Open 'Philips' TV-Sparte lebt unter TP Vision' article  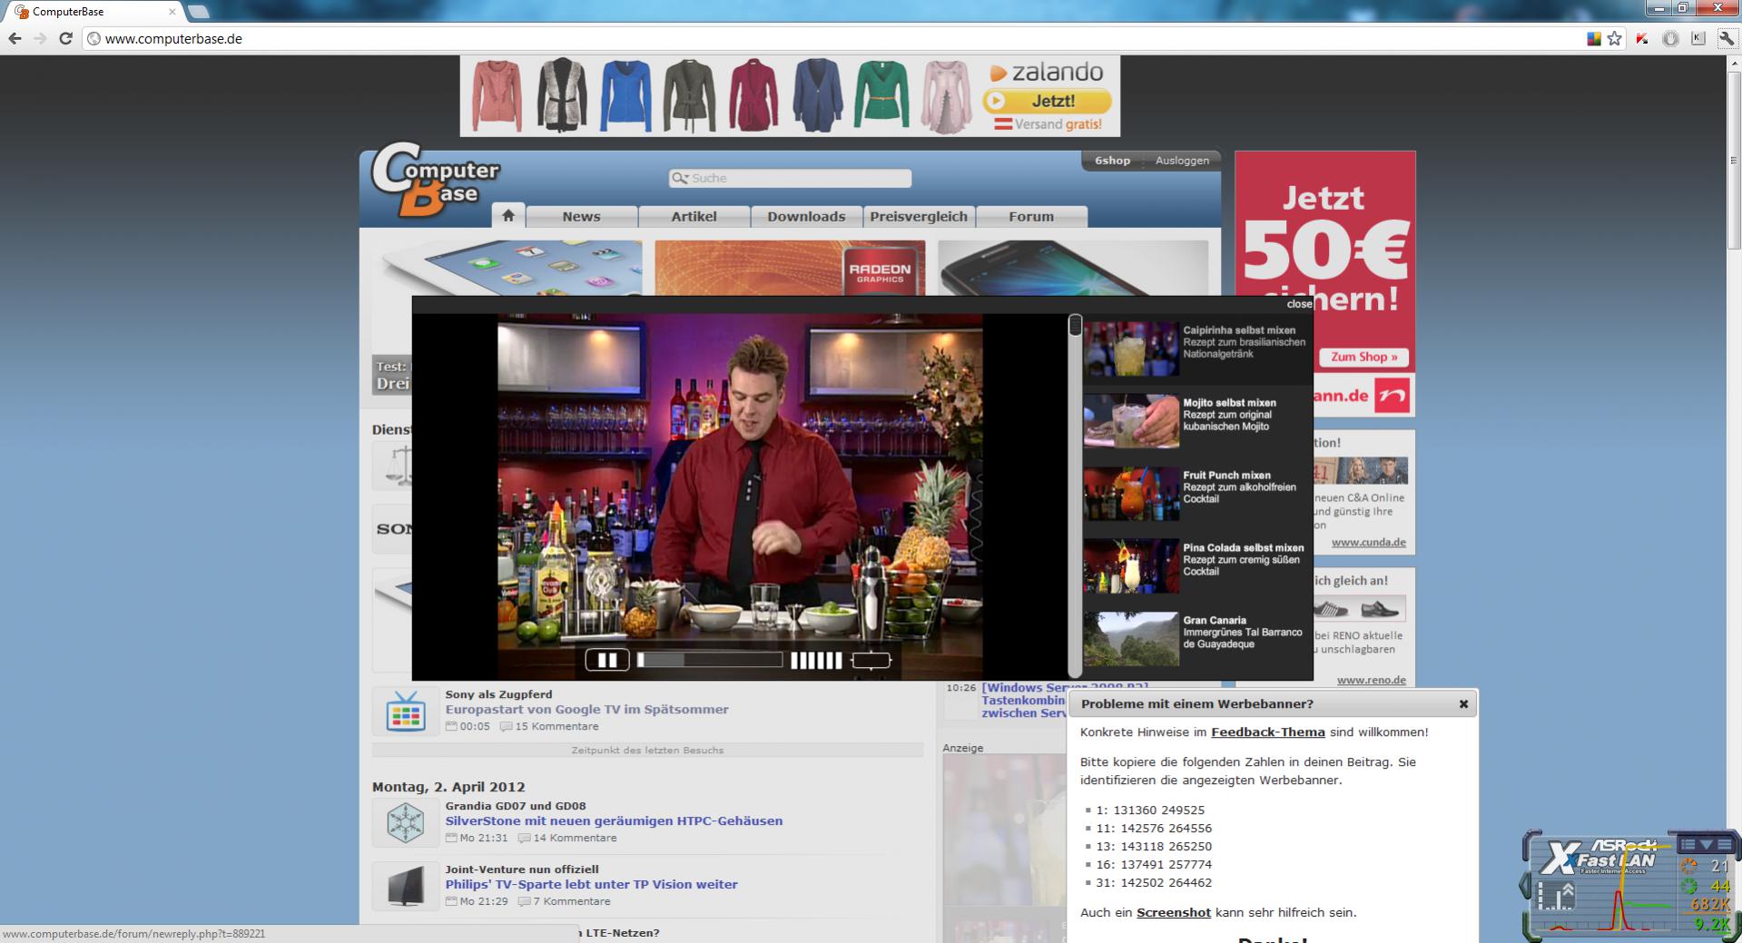(x=591, y=884)
